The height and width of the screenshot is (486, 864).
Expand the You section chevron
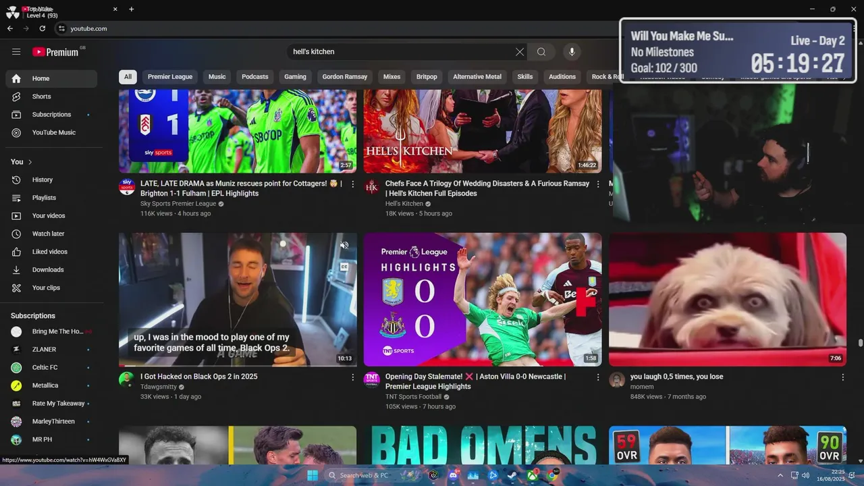pyautogui.click(x=30, y=162)
